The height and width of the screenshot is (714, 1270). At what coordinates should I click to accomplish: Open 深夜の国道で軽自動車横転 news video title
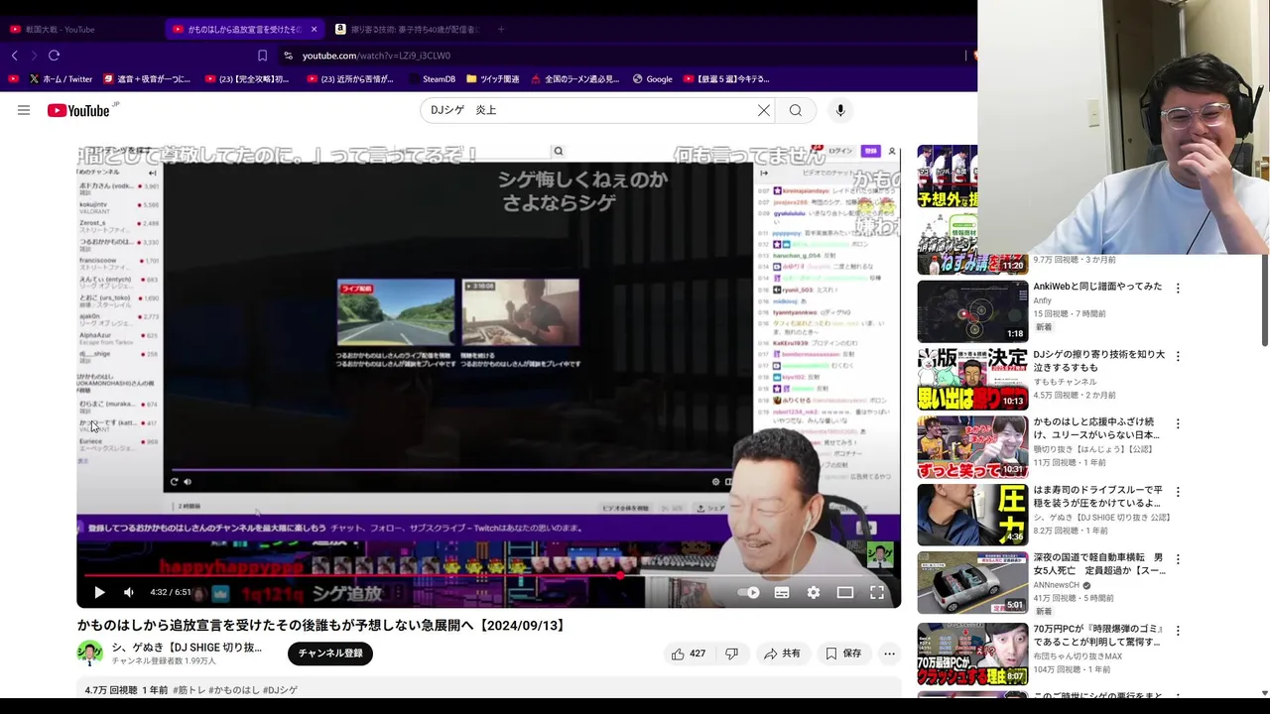[x=1099, y=564]
